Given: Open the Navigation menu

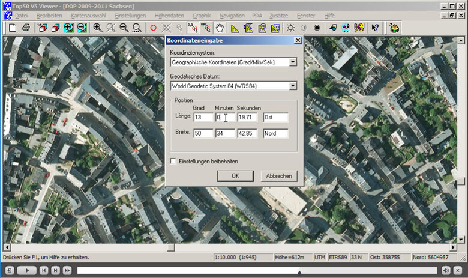Looking at the screenshot, I should pyautogui.click(x=232, y=15).
